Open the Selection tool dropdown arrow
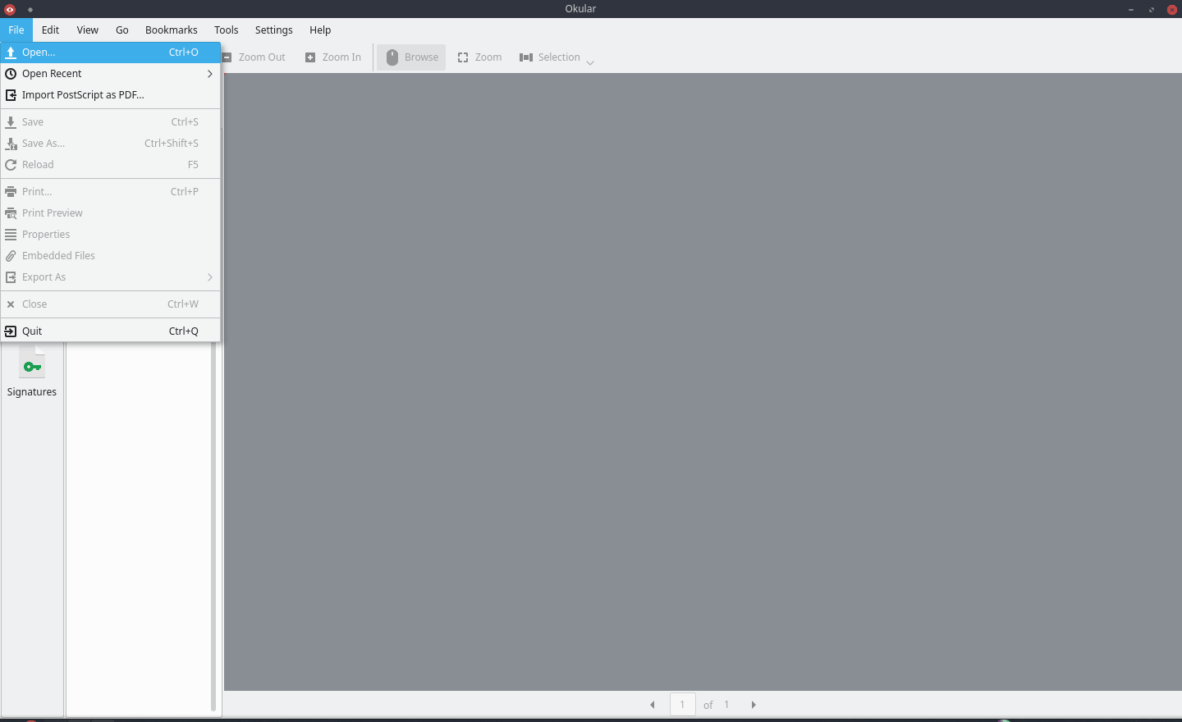This screenshot has width=1182, height=722. 590,62
